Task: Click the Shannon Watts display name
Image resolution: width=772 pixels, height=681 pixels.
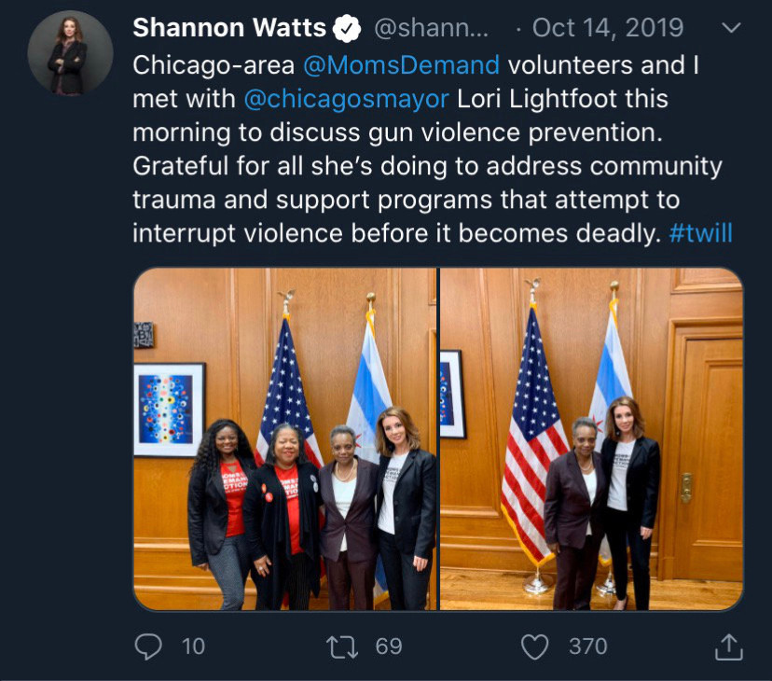Action: (x=229, y=28)
